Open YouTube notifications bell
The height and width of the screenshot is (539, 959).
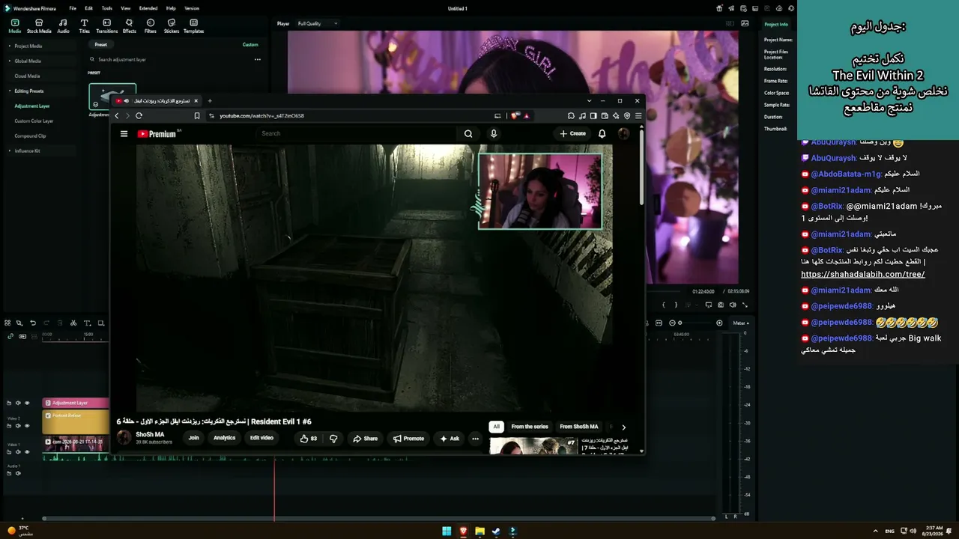tap(602, 134)
